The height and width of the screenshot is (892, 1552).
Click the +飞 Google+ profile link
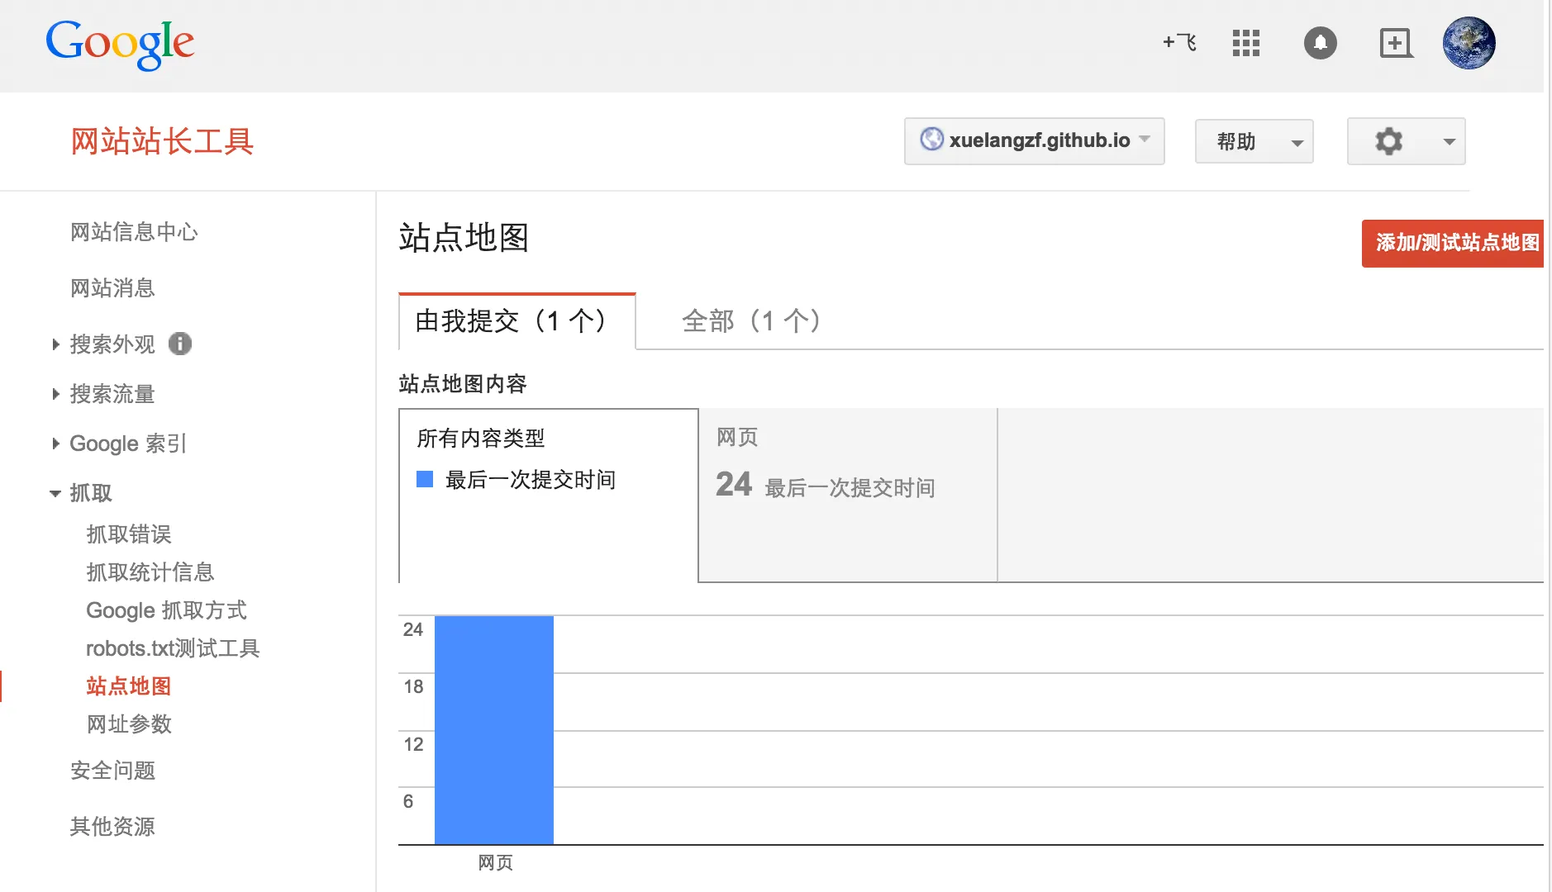1179,42
